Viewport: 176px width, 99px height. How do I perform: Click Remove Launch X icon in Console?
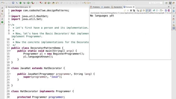(x=131, y=10)
